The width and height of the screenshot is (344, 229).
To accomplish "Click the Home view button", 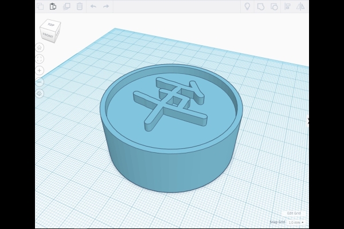I will [40, 48].
